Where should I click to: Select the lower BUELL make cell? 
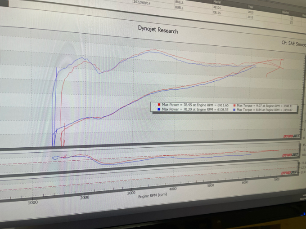(179, 8)
